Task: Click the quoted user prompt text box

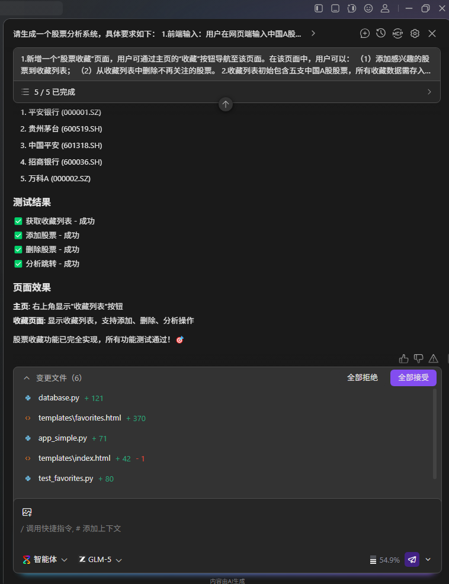Action: tap(226, 65)
